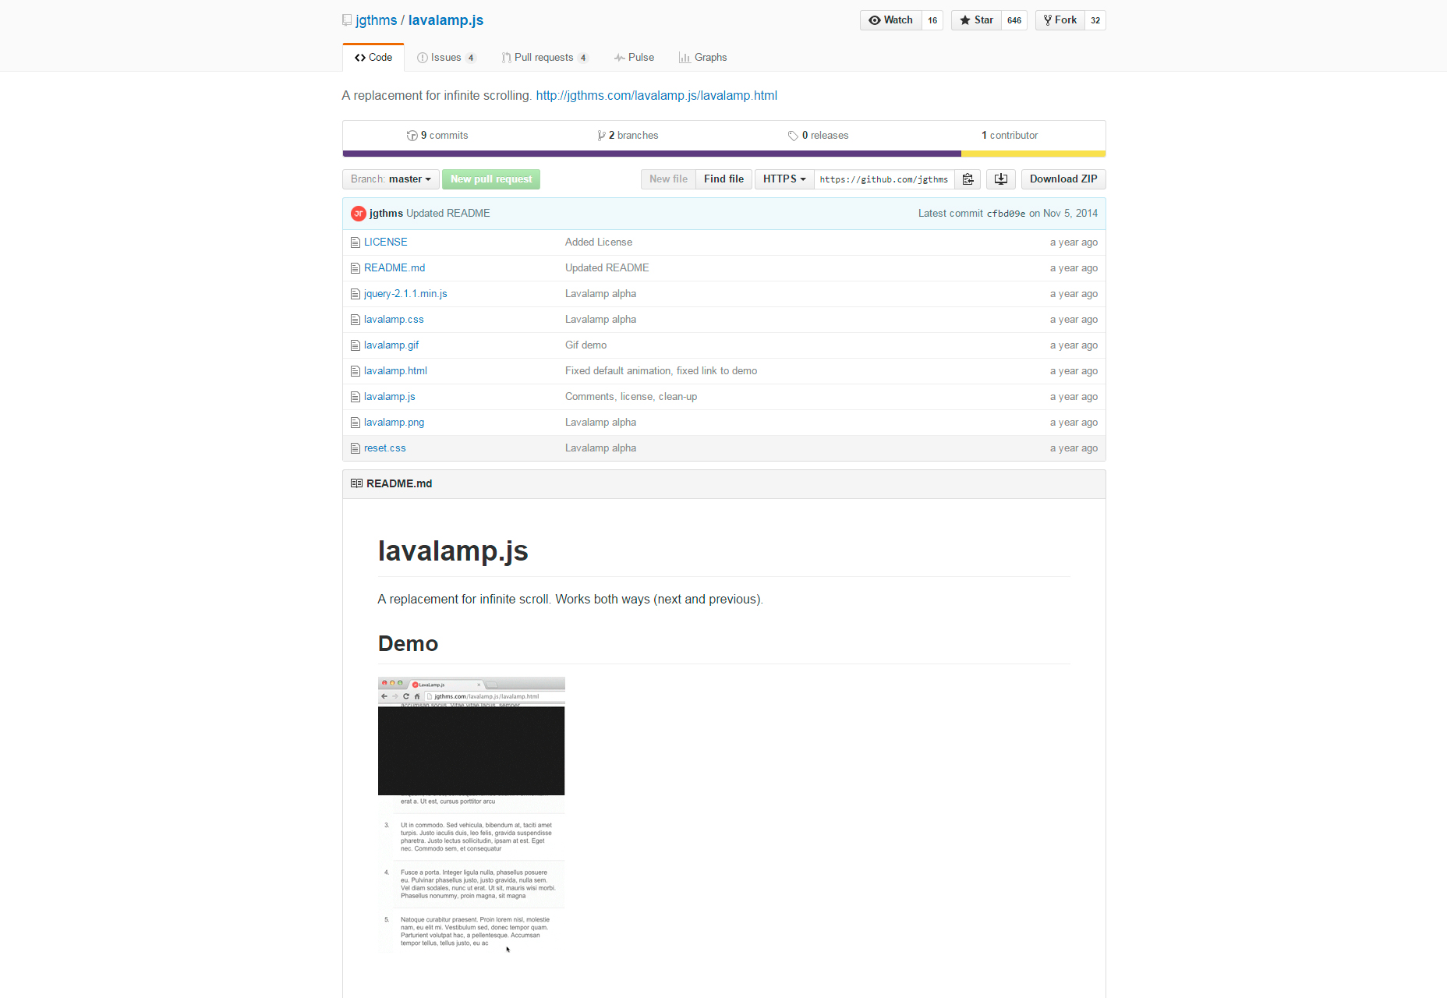
Task: Click the purple language bar segment
Action: pyautogui.click(x=652, y=154)
